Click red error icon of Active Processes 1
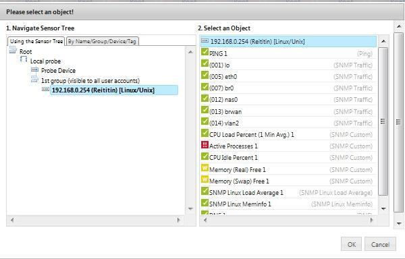The width and height of the screenshot is (405, 259). 205,144
